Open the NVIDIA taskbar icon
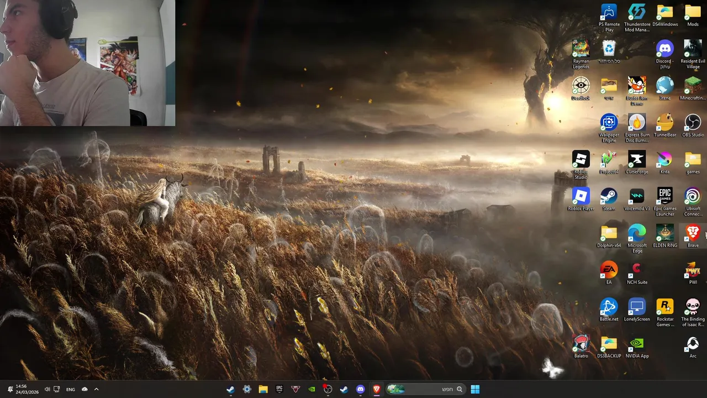This screenshot has height=398, width=707. [x=312, y=389]
